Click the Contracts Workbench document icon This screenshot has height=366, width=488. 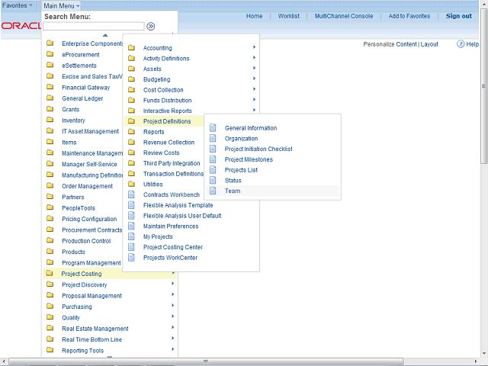coord(132,194)
